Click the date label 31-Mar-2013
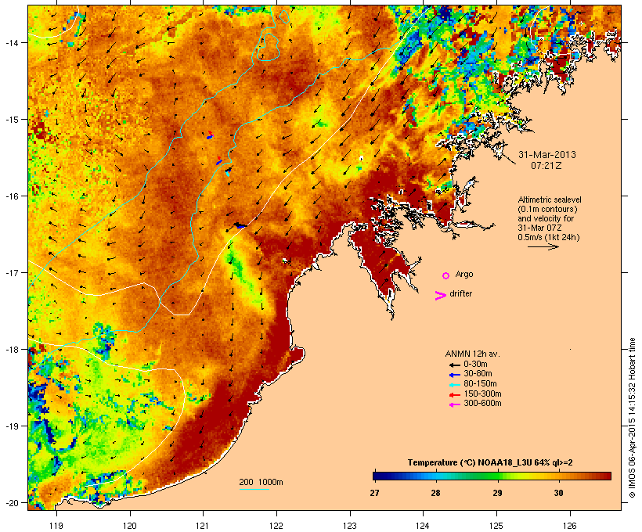Screen dimensions: 642x532 (547, 155)
